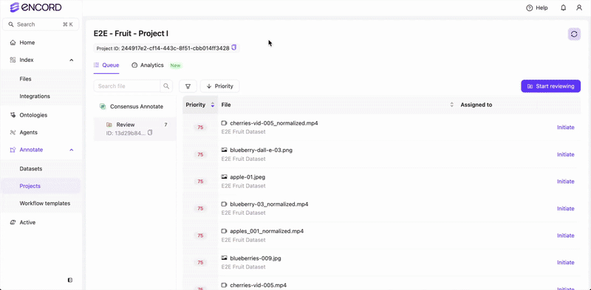Viewport: 591px width, 290px height.
Task: Click the Start reviewing button
Action: [550, 86]
